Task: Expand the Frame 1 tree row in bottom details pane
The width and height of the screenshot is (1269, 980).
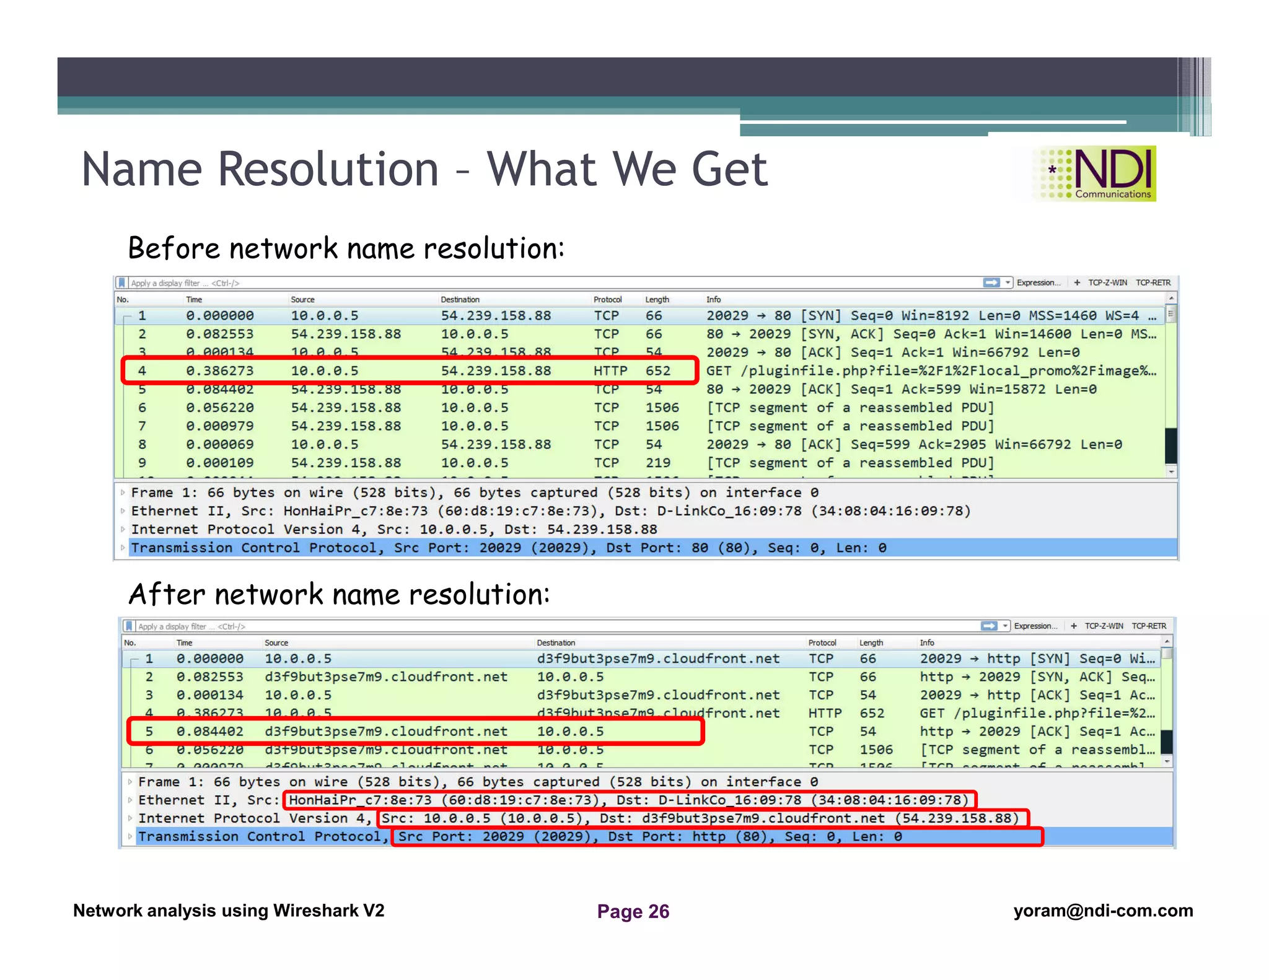Action: [x=130, y=782]
